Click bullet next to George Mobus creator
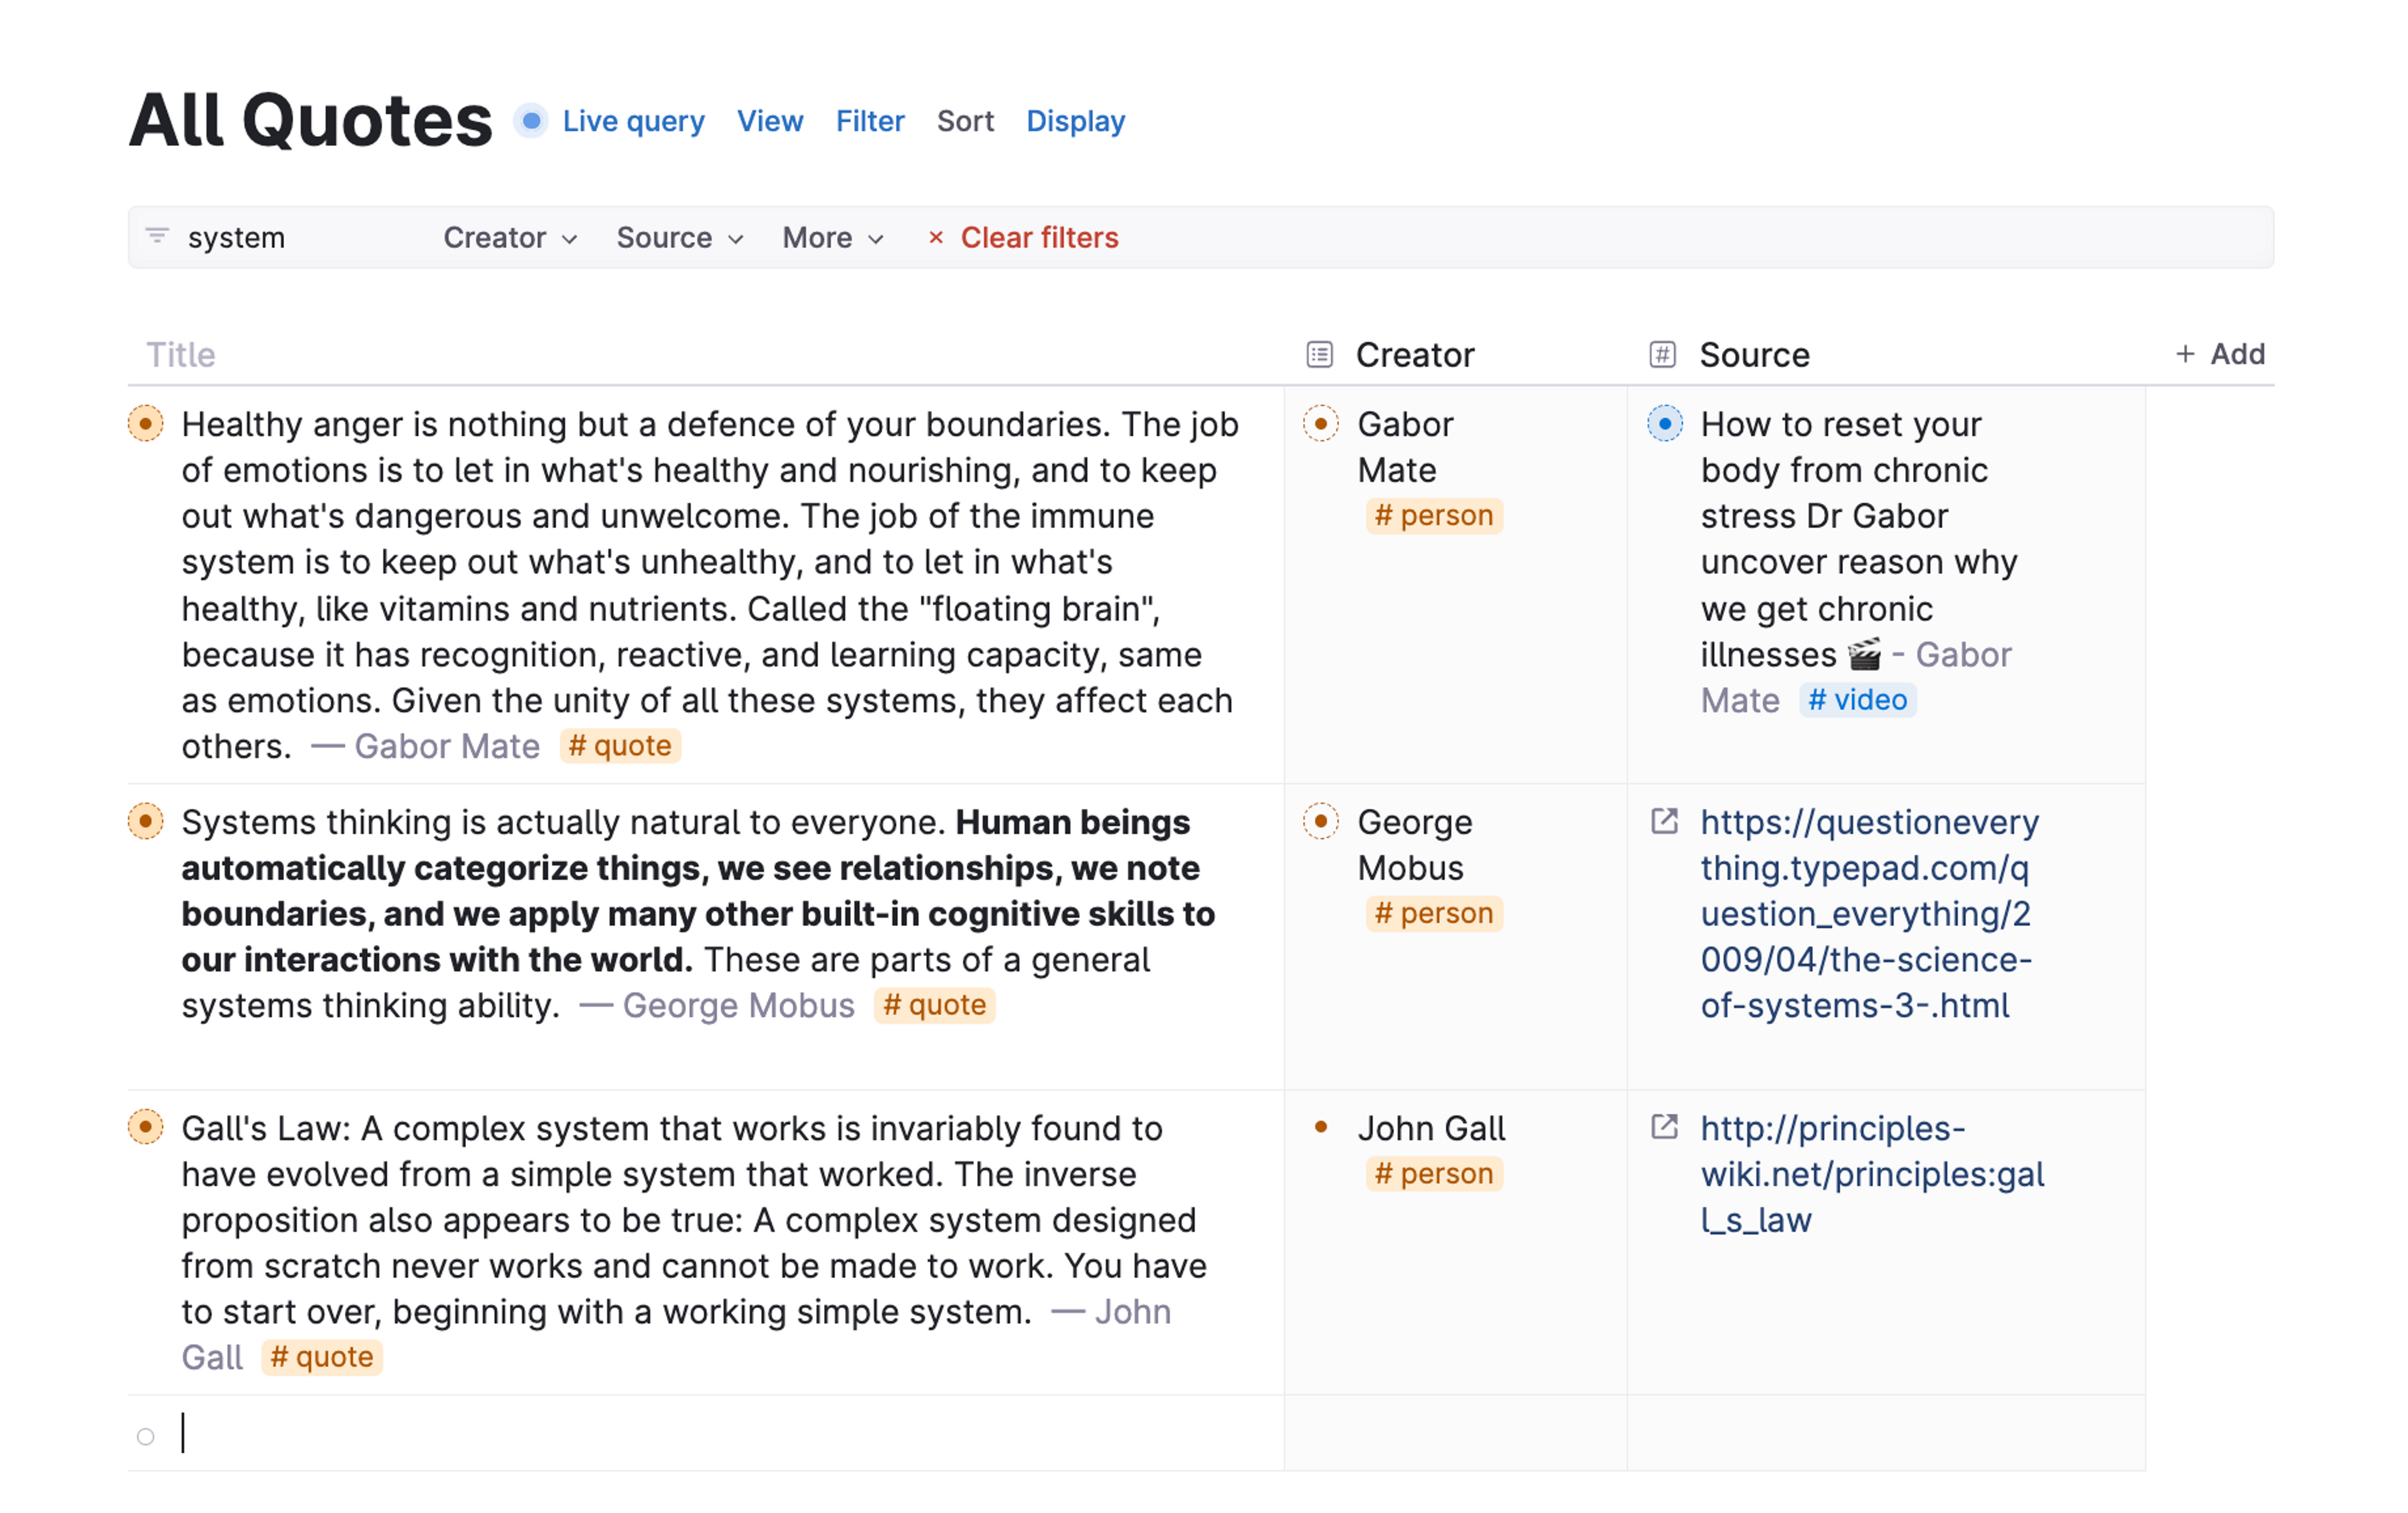Screen dimensions: 2408x1513 pyautogui.click(x=1320, y=822)
